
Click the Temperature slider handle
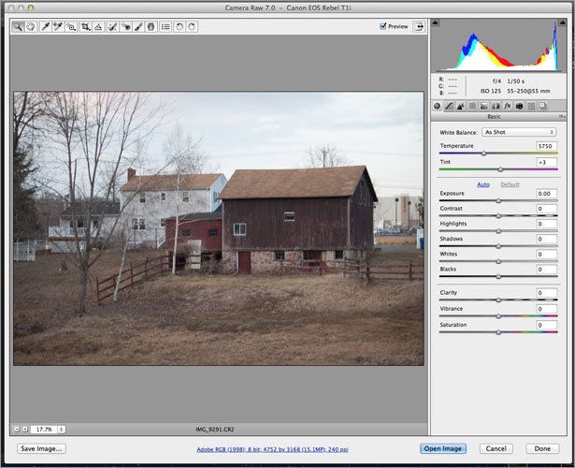click(x=483, y=153)
